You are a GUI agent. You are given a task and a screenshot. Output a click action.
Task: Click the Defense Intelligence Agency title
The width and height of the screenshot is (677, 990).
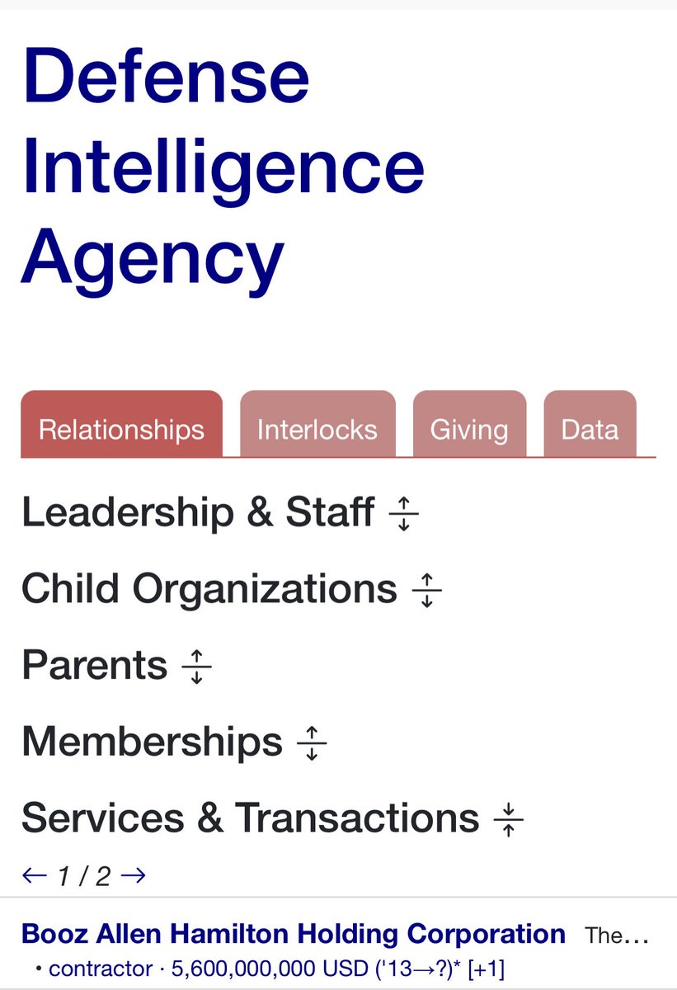pyautogui.click(x=223, y=165)
